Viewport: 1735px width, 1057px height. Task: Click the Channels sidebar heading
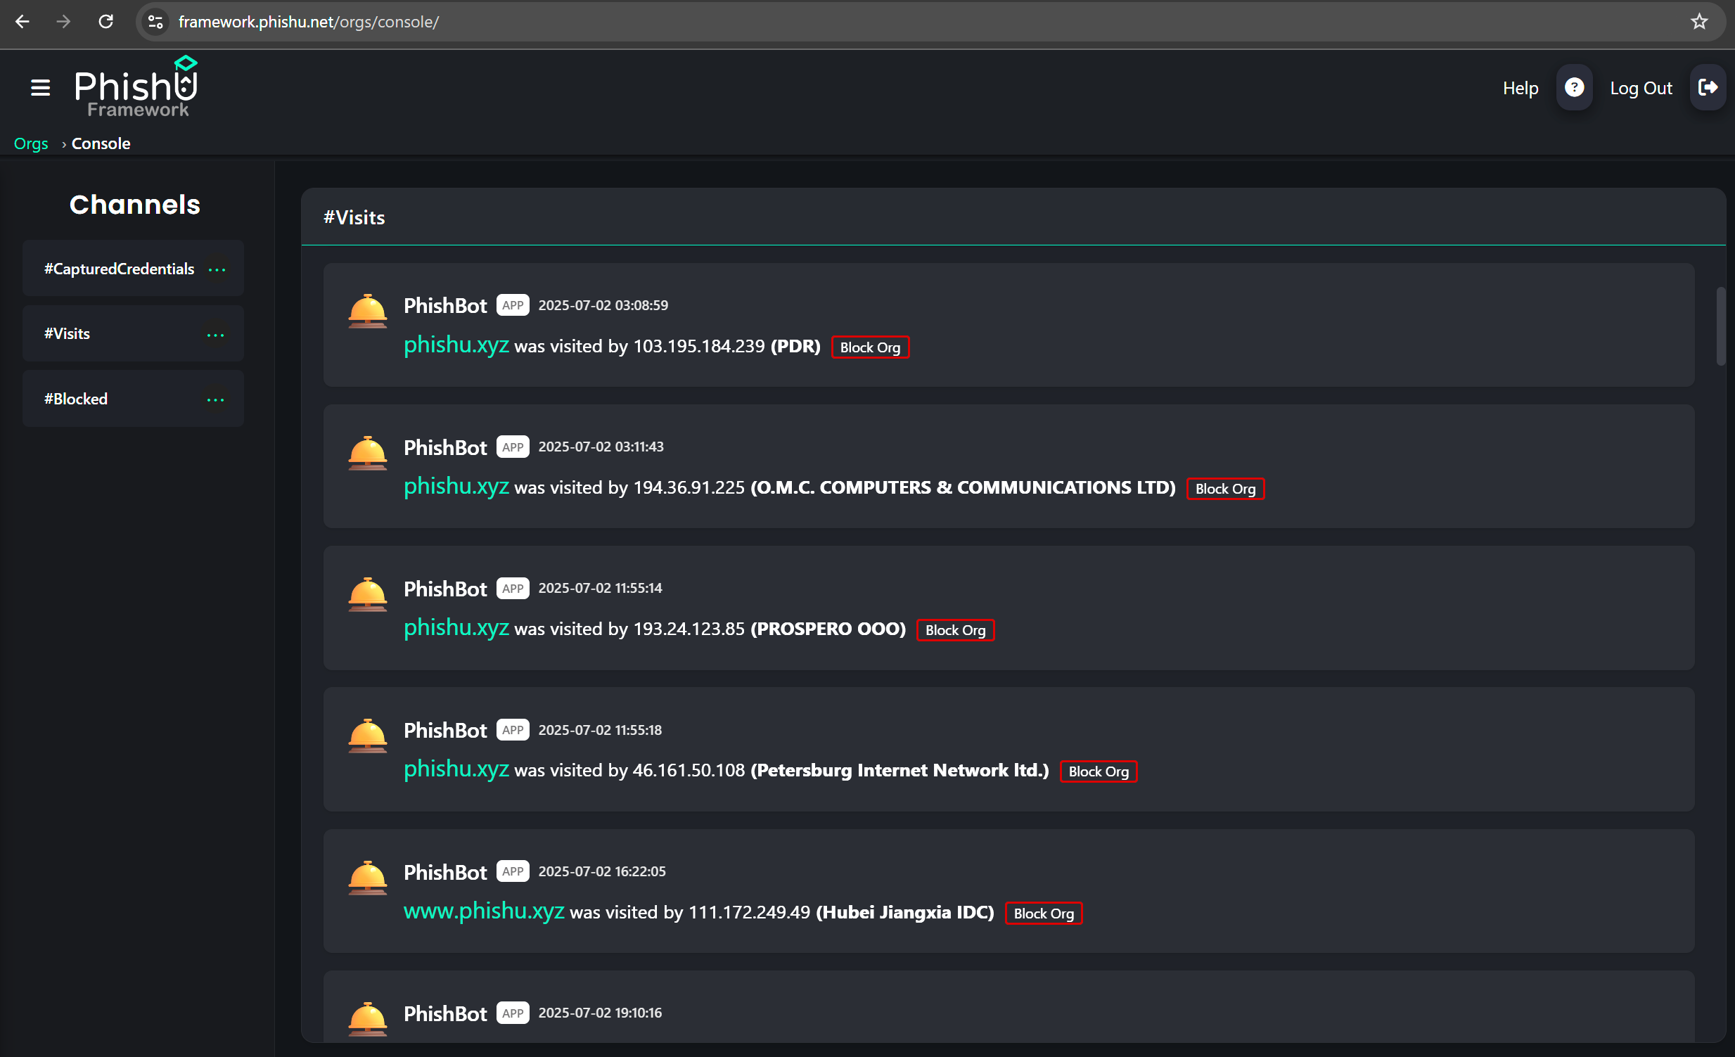coord(134,204)
